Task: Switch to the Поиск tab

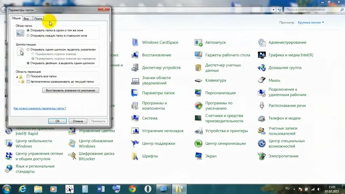Action: [x=38, y=19]
